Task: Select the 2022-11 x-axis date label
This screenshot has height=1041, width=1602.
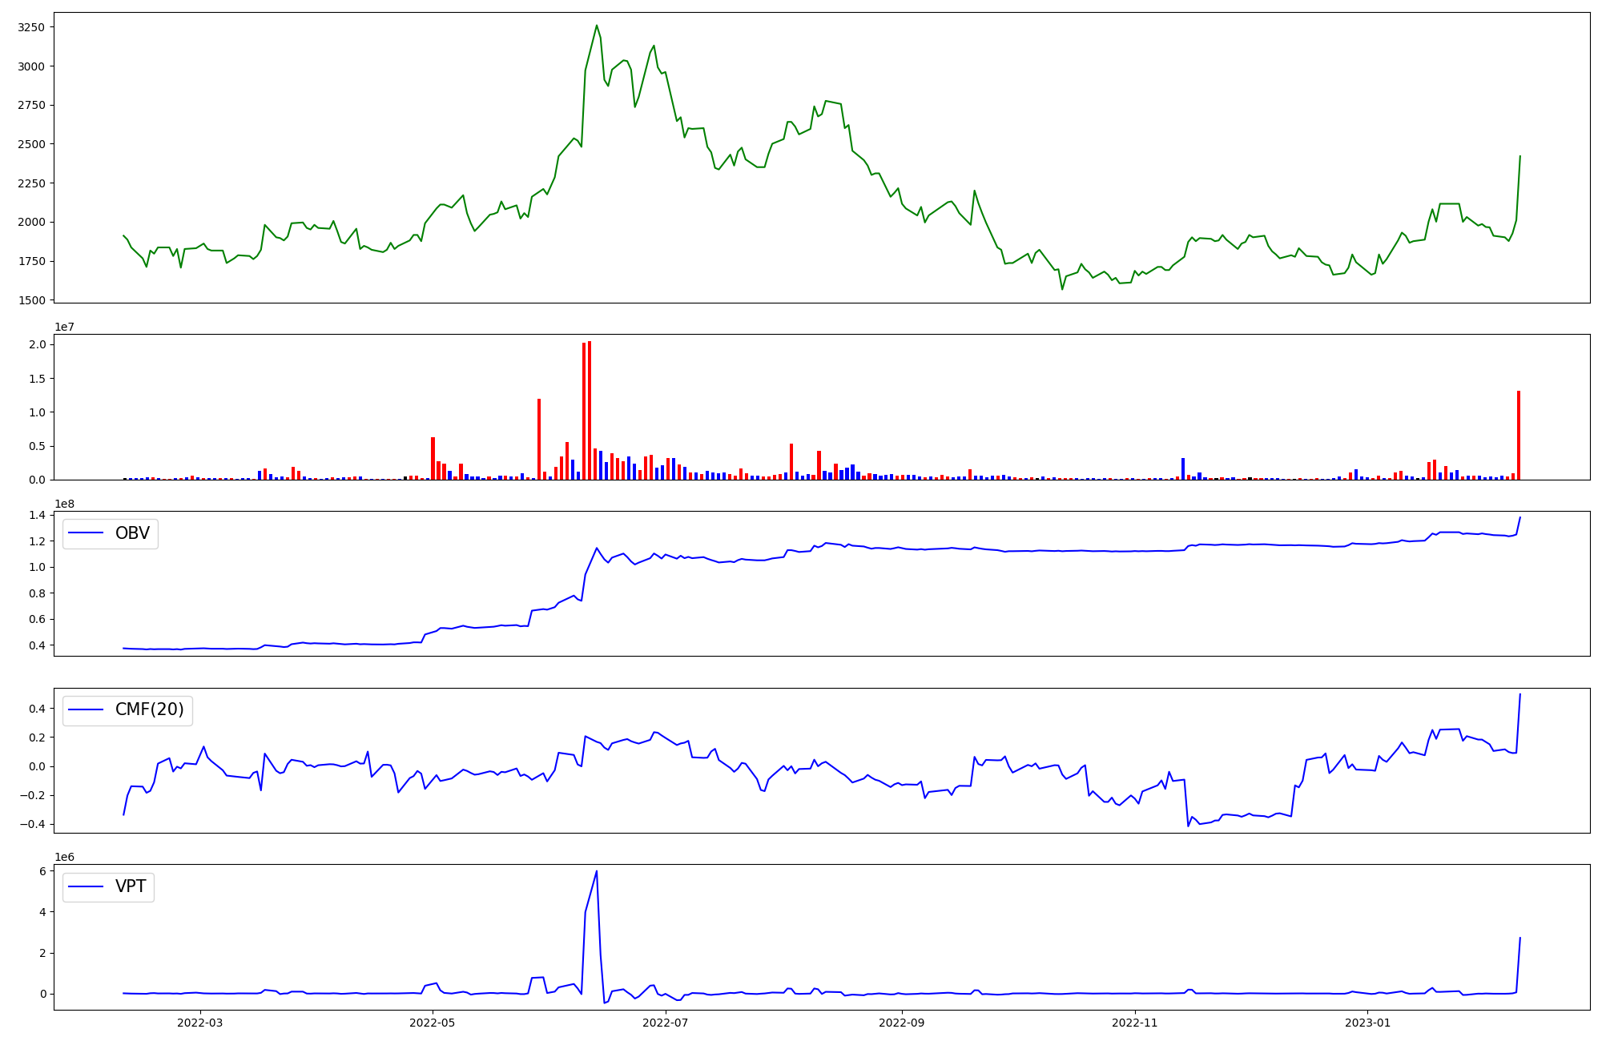Action: pyautogui.click(x=1135, y=1023)
